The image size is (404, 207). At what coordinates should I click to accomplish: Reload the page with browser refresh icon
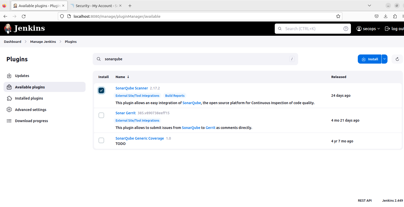pos(24,16)
